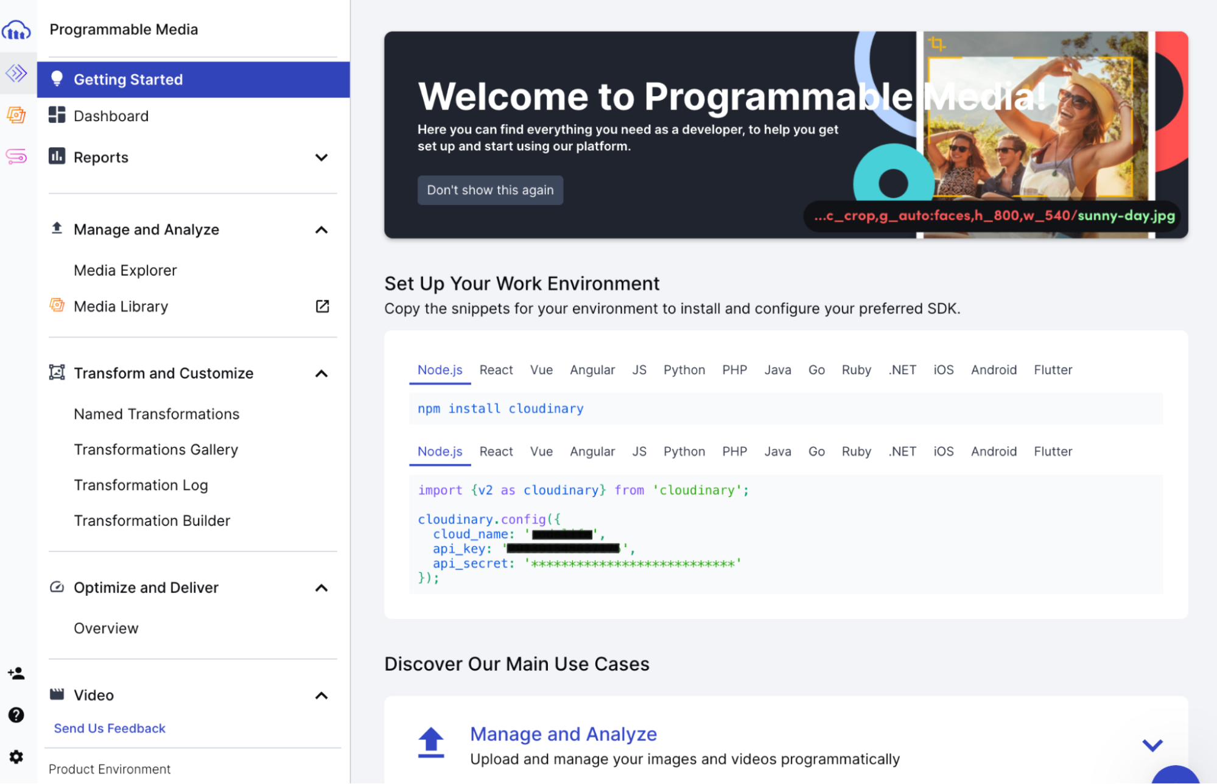The image size is (1217, 784).
Task: Select the Programmable Media product icon
Action: 16,74
